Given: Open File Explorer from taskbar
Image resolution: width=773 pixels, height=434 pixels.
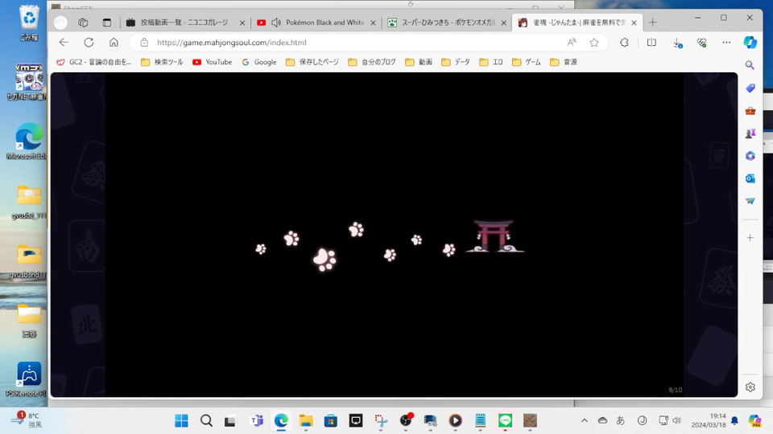Looking at the screenshot, I should 306,420.
